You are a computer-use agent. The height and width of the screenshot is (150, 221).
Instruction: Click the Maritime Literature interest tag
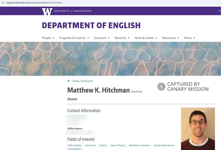tap(140, 145)
